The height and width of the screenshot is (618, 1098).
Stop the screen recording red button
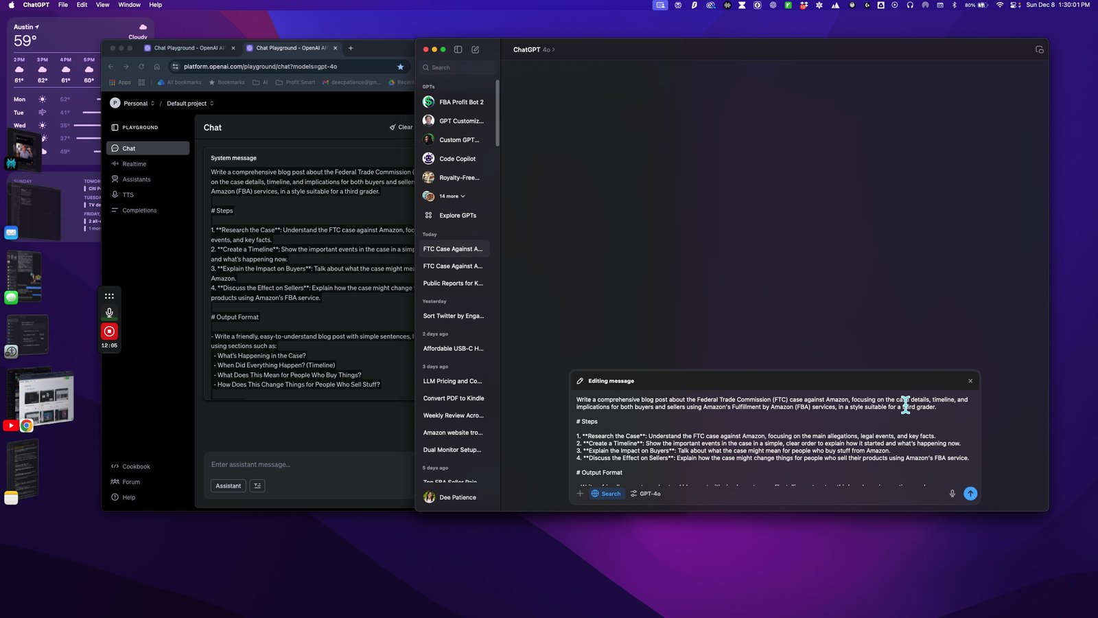tap(109, 332)
